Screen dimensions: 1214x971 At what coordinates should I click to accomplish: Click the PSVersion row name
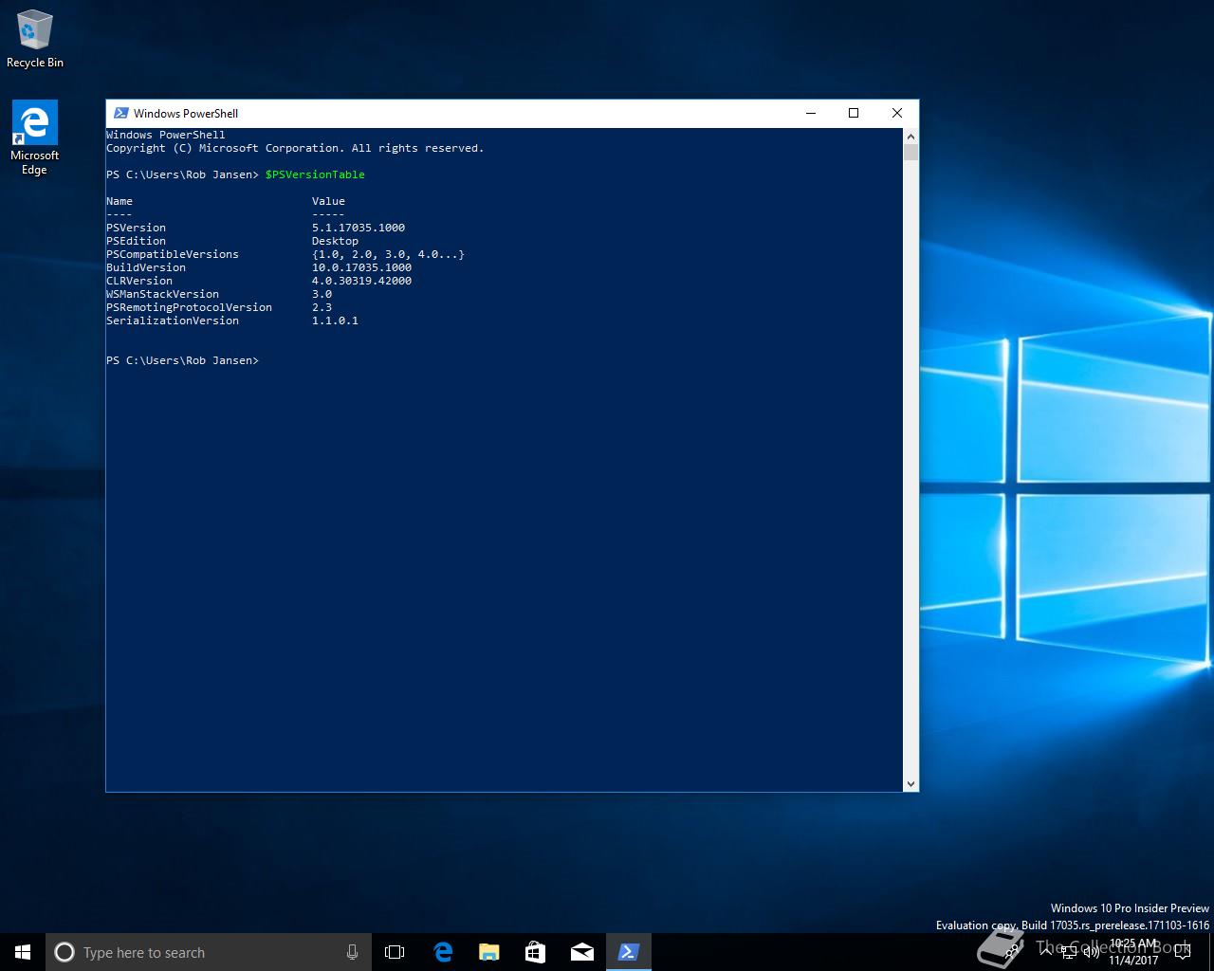point(136,228)
